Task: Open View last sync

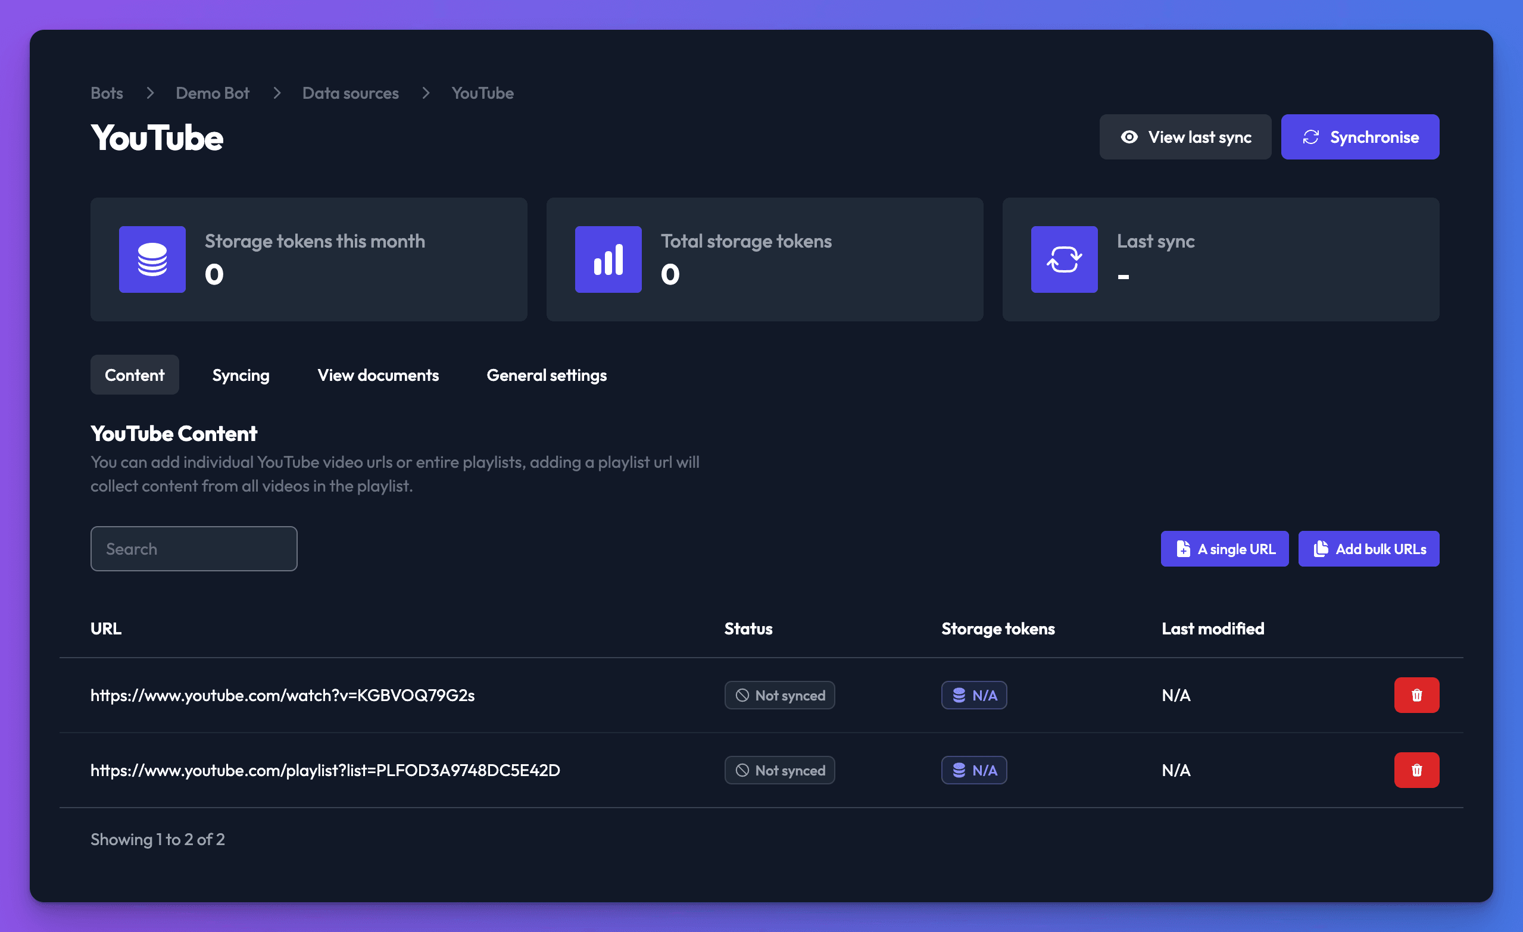Action: (1185, 137)
